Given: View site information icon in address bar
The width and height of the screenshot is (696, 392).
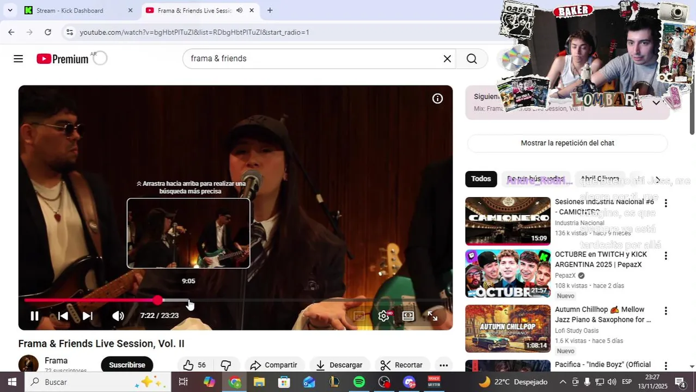Looking at the screenshot, I should 70,32.
